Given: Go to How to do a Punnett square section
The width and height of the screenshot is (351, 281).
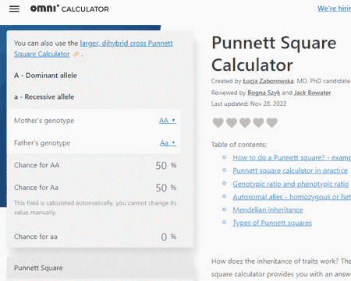Looking at the screenshot, I should coord(292,157).
